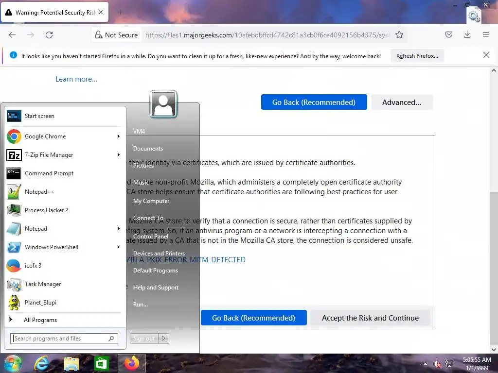498x373 pixels.
Task: Open File Explorer from the taskbar
Action: pos(71,363)
